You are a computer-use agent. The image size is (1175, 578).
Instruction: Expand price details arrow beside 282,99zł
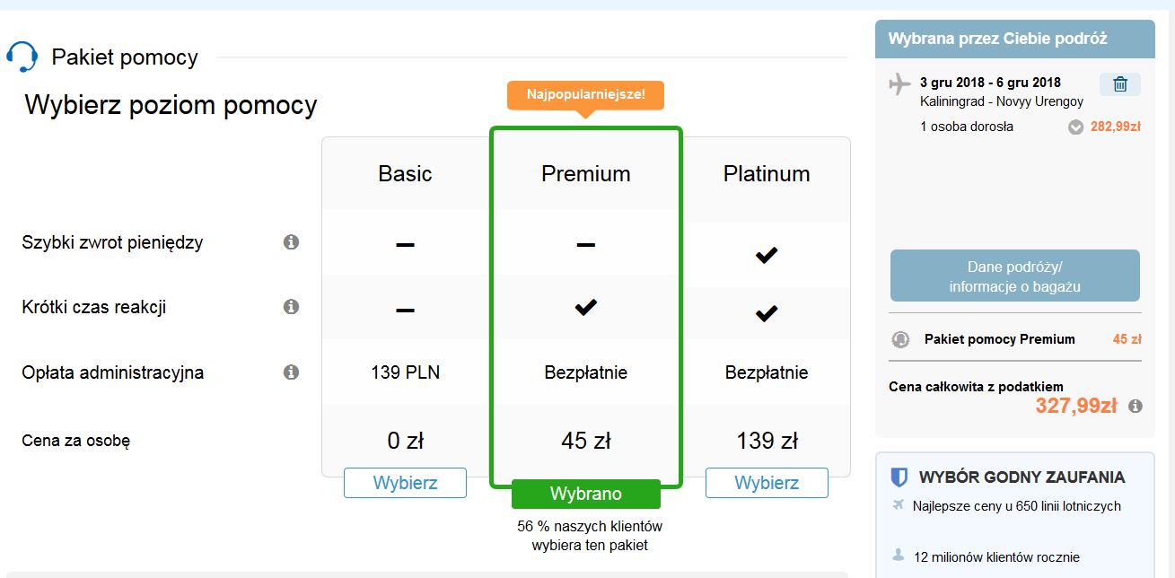(1075, 127)
